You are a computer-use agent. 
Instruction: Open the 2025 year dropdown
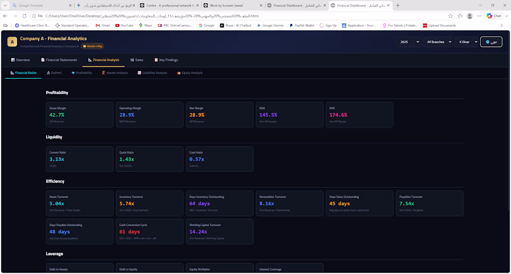pos(408,42)
